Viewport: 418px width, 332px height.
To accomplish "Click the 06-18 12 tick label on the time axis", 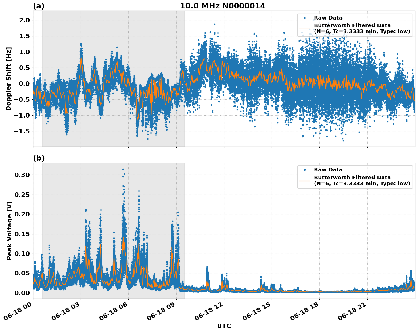I will tap(208, 310).
